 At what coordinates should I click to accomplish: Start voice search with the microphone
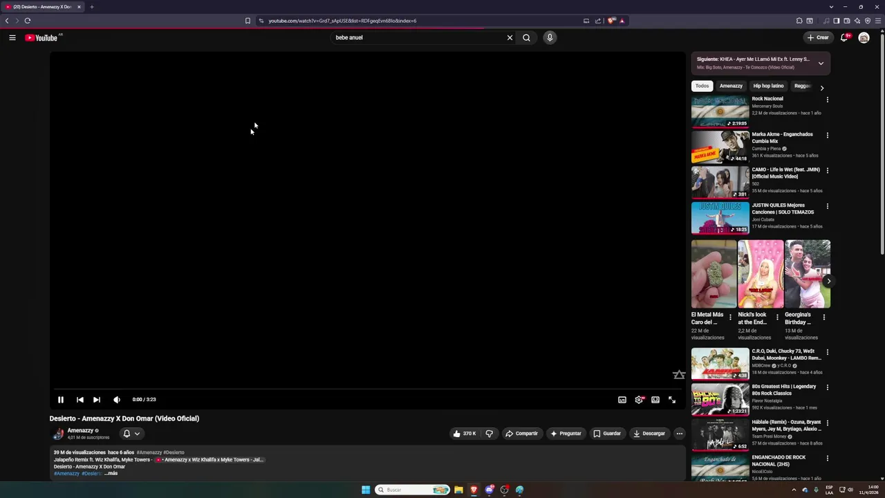[x=550, y=37]
